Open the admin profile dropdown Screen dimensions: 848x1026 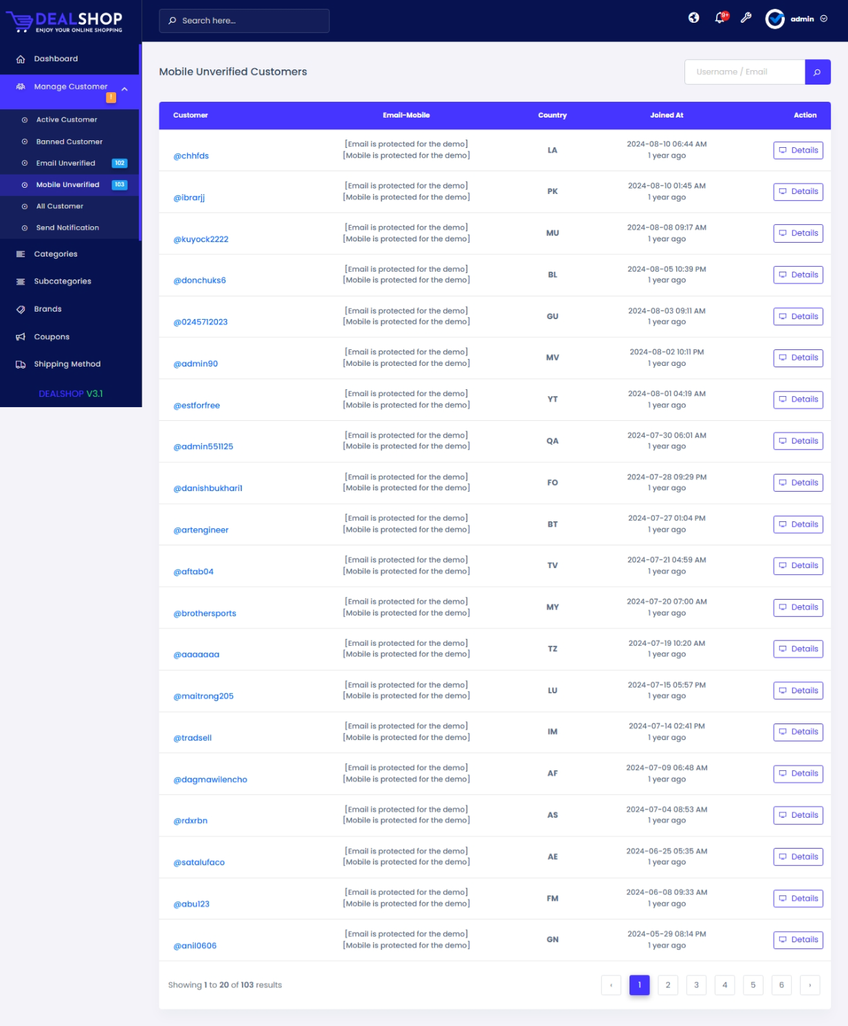(796, 19)
